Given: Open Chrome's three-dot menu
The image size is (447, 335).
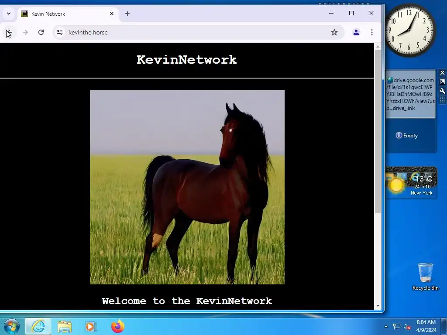Looking at the screenshot, I should pyautogui.click(x=372, y=32).
